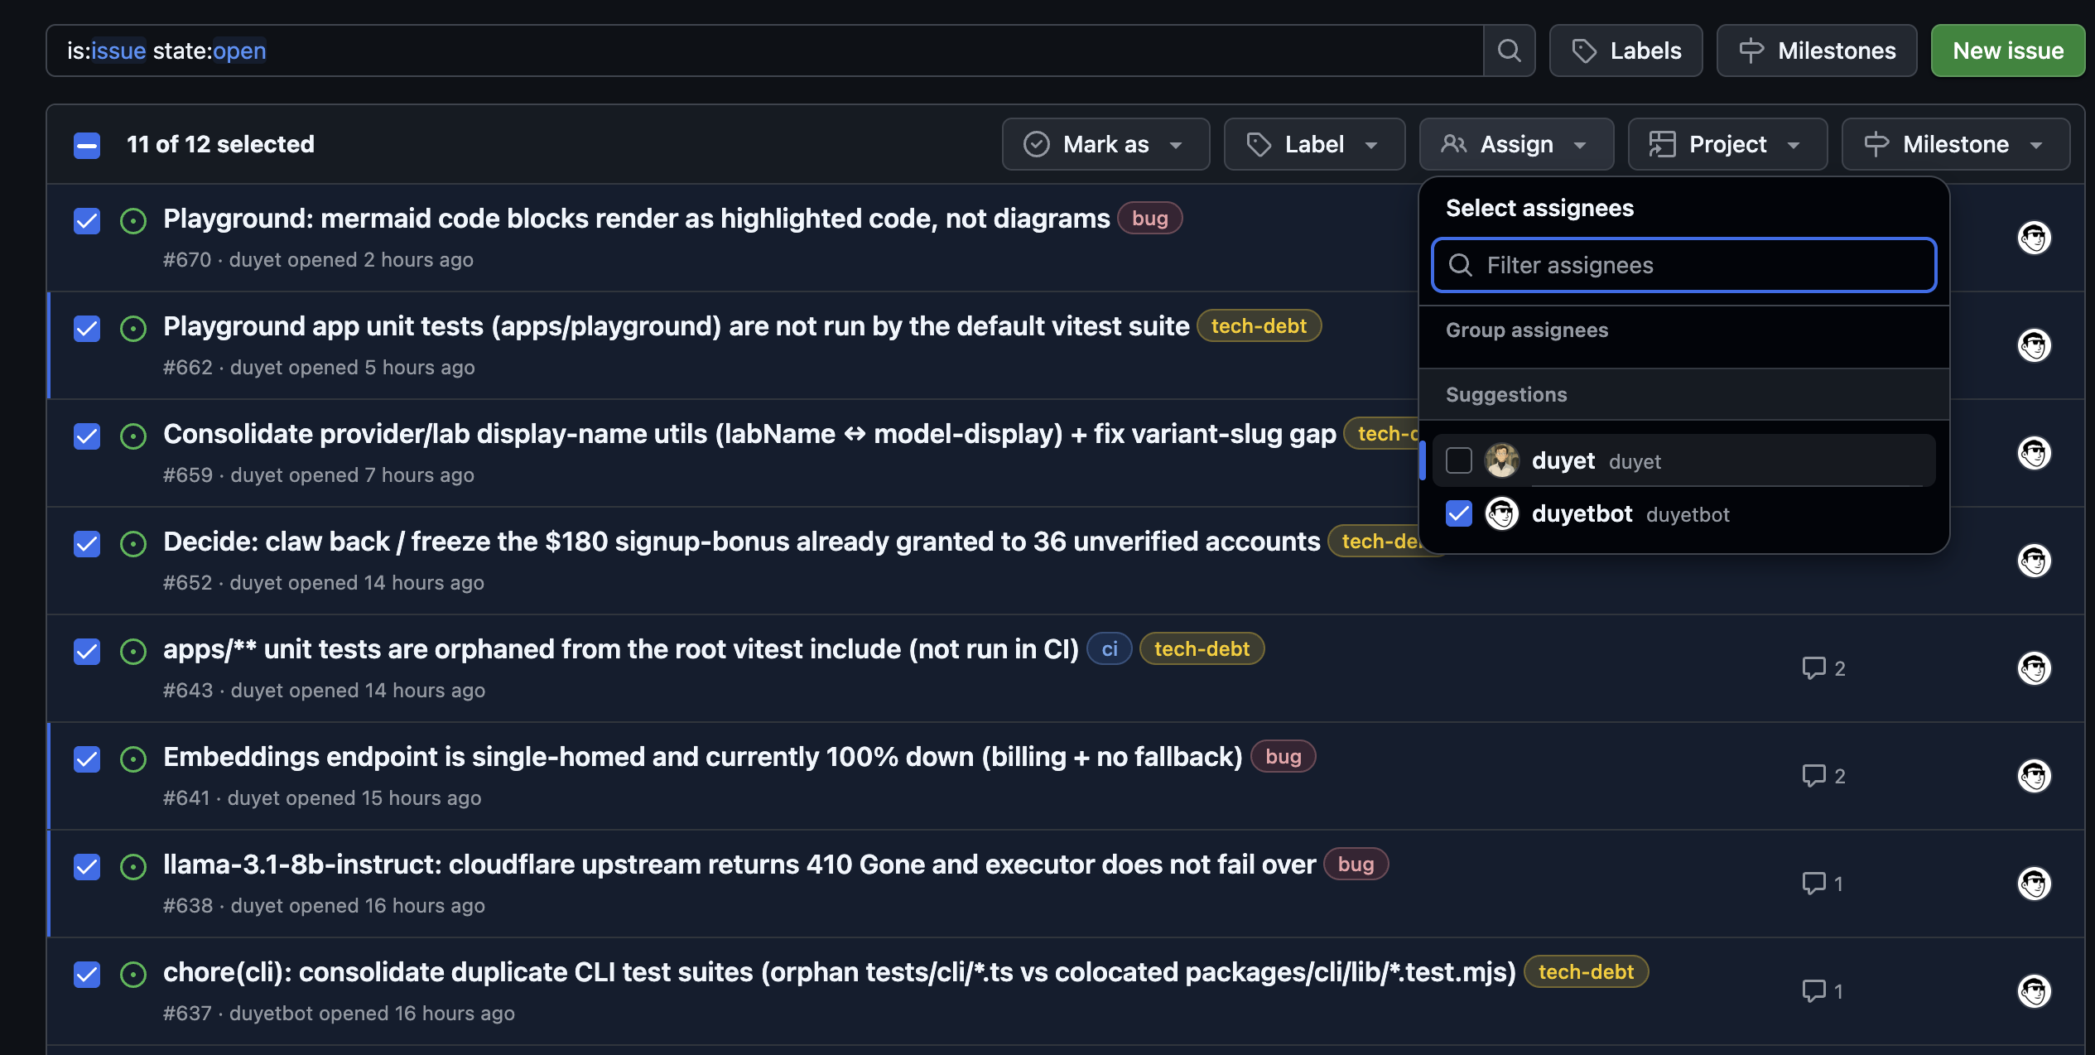Focus the Filter assignees field
The height and width of the screenshot is (1055, 2095).
[x=1683, y=265]
